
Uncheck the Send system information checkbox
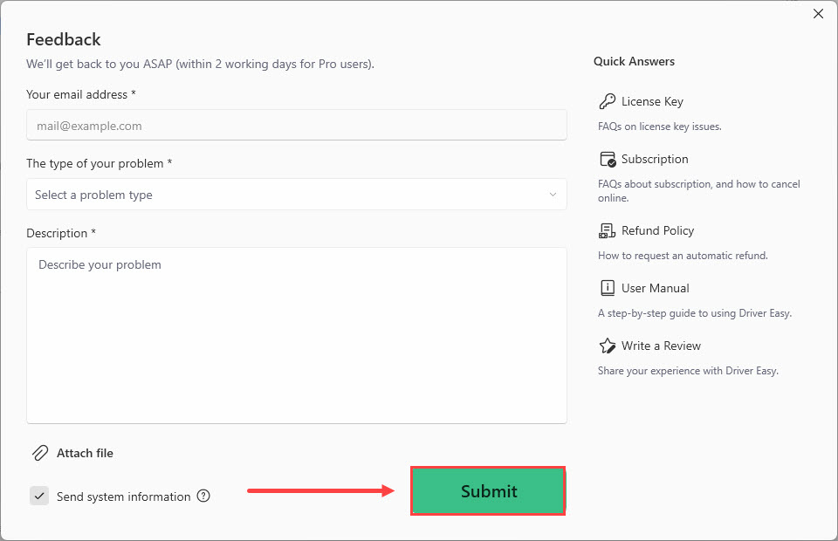coord(39,496)
